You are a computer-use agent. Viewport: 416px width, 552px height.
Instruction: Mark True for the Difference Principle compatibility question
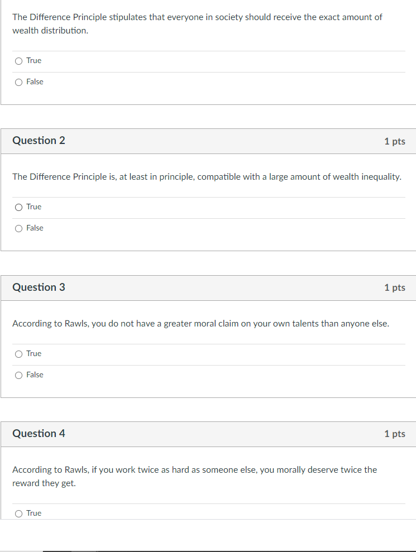coord(18,207)
